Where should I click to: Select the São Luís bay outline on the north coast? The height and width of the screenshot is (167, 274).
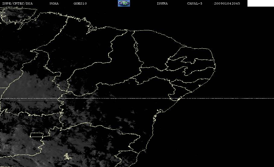click(x=91, y=29)
